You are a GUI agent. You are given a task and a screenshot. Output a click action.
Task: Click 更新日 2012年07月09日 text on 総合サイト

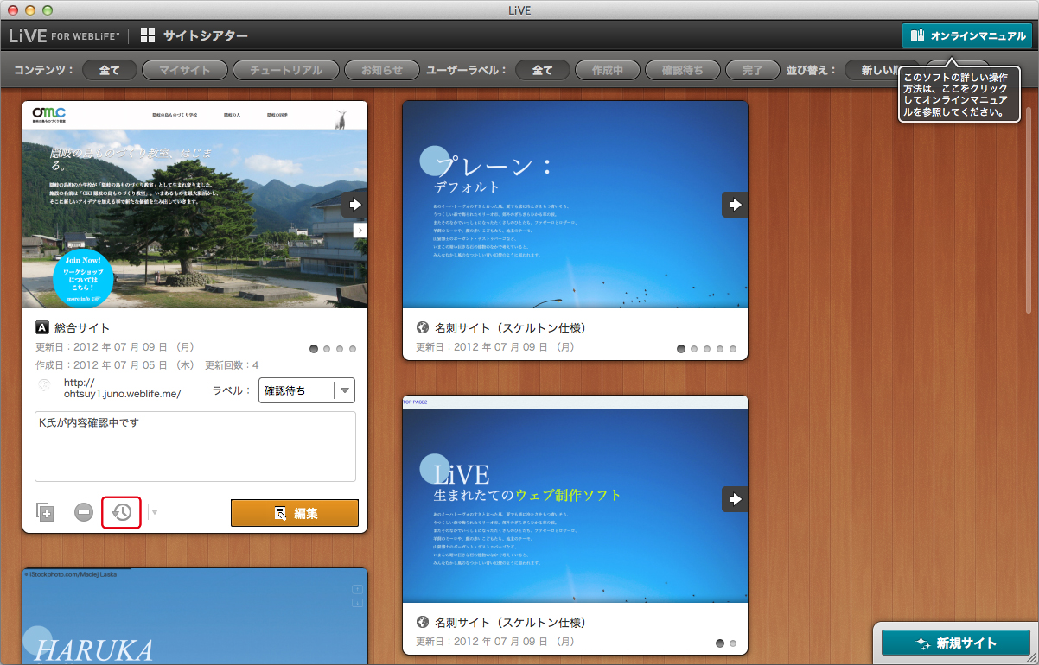tap(115, 347)
